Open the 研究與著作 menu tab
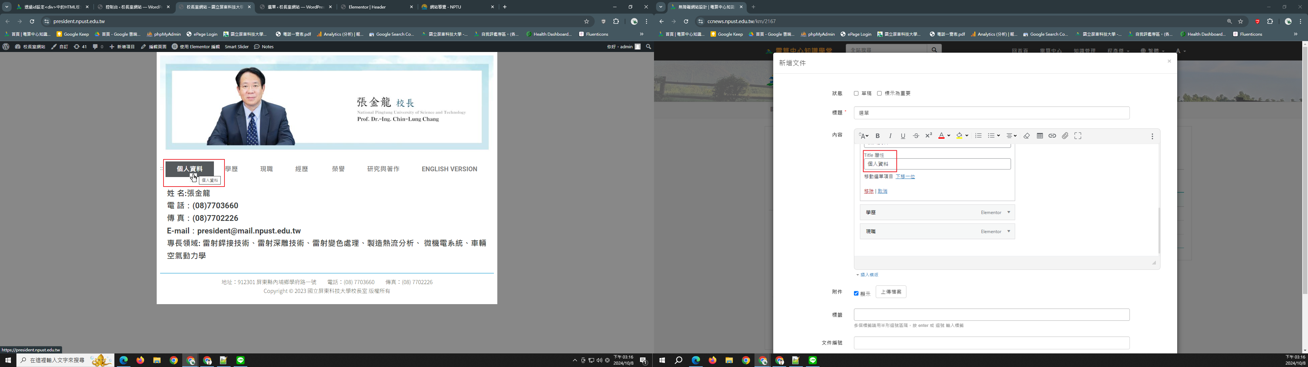The image size is (1308, 367). [x=383, y=169]
